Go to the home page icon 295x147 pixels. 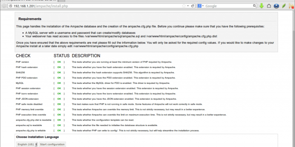[269, 6]
